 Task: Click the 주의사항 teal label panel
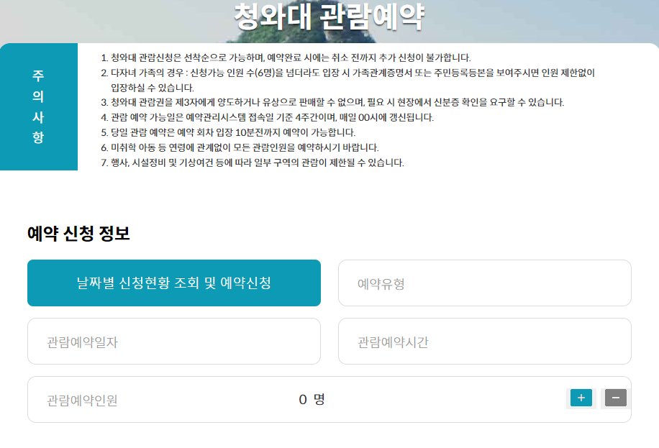(39, 106)
